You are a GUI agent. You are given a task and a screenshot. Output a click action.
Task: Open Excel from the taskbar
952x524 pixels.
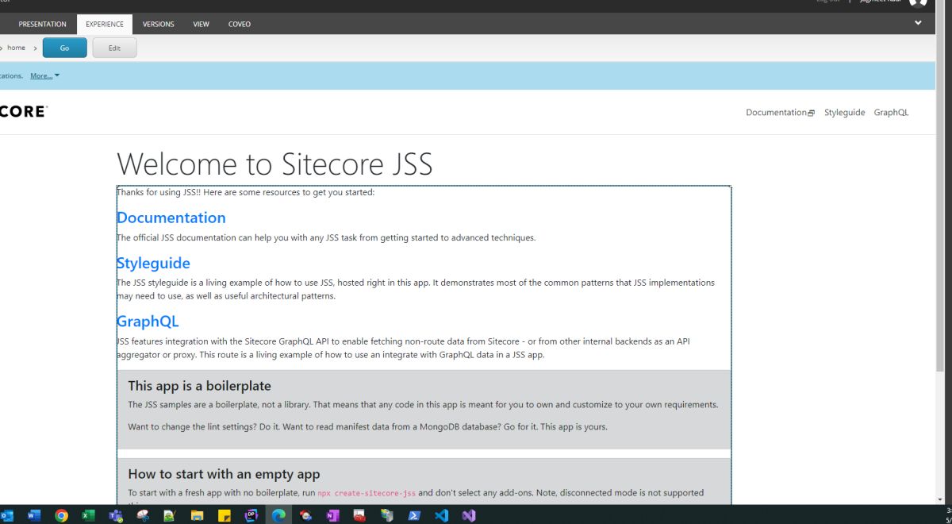(x=88, y=515)
